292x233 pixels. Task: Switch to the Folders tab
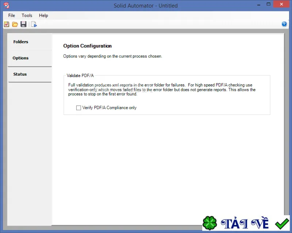pyautogui.click(x=30, y=42)
